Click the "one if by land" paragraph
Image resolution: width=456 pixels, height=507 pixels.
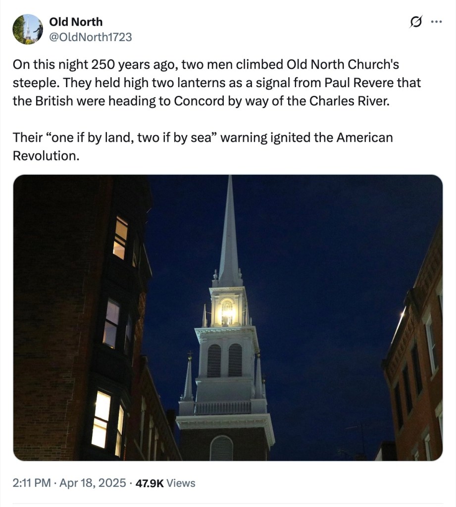(x=203, y=146)
